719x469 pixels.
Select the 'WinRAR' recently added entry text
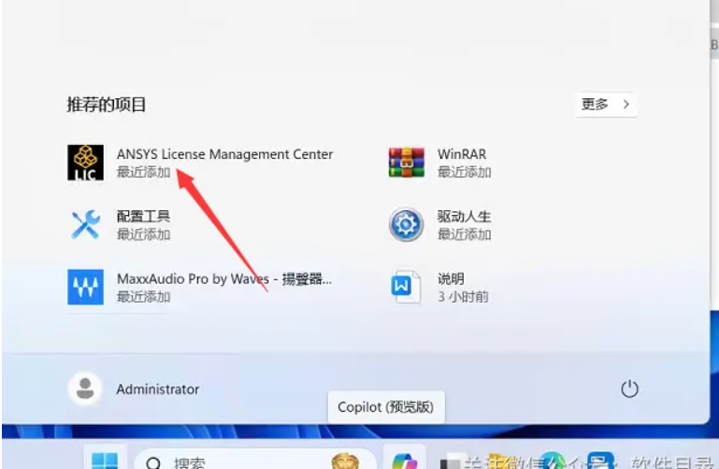pos(461,154)
